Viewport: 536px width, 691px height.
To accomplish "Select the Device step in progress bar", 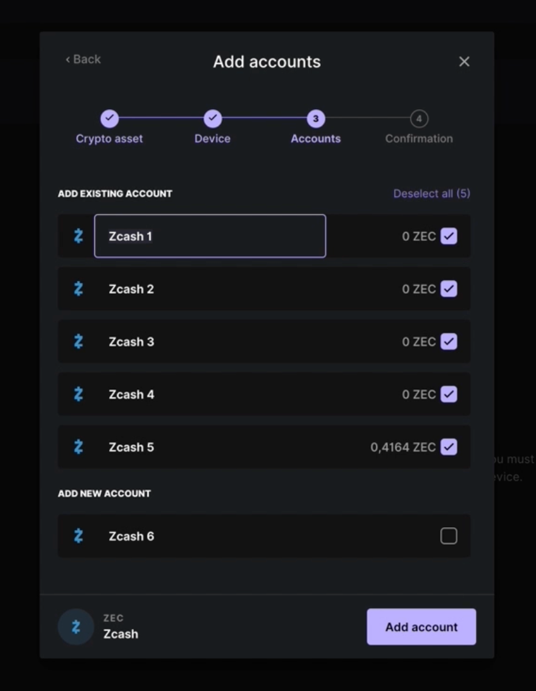I will pos(213,119).
